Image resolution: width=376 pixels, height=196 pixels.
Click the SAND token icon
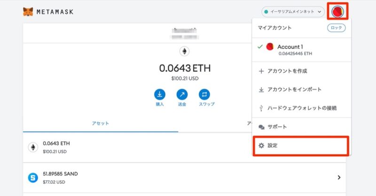tap(33, 178)
